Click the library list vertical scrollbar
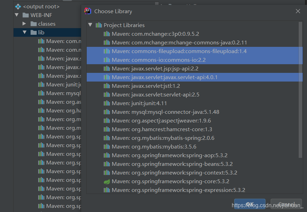Screen dimensions: 307x212 [x=300, y=90]
